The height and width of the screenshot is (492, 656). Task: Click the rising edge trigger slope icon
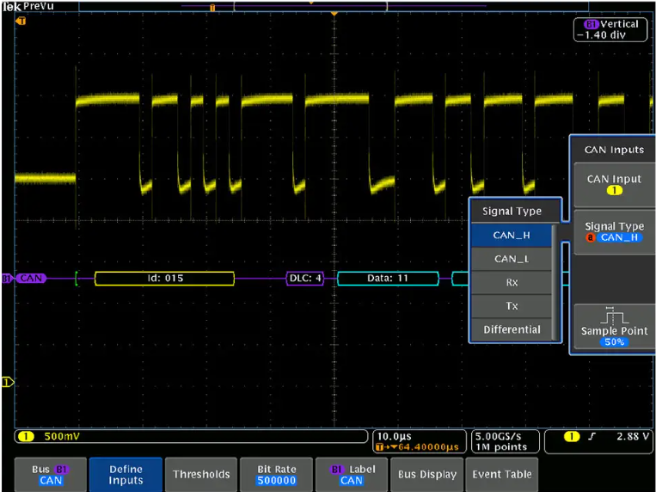click(x=592, y=436)
